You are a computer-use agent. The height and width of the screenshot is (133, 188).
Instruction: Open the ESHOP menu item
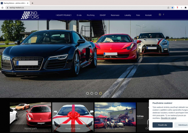[103, 15]
